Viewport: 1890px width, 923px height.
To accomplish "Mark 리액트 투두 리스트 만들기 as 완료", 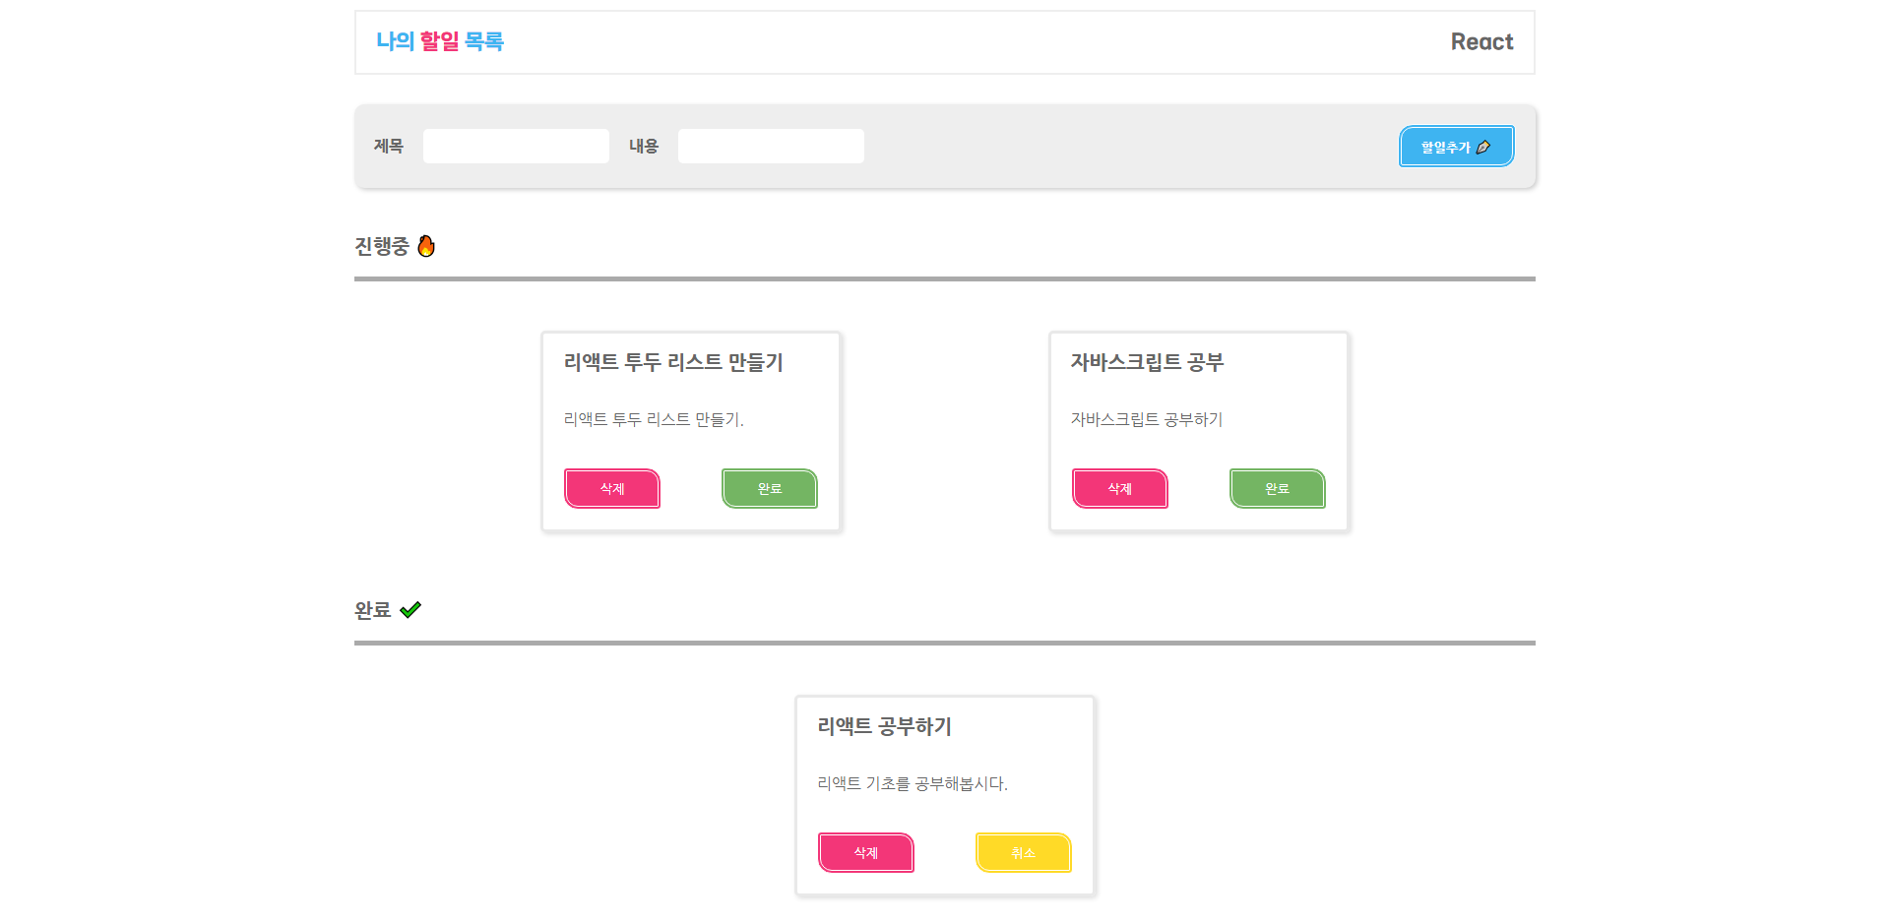I will click(x=770, y=489).
